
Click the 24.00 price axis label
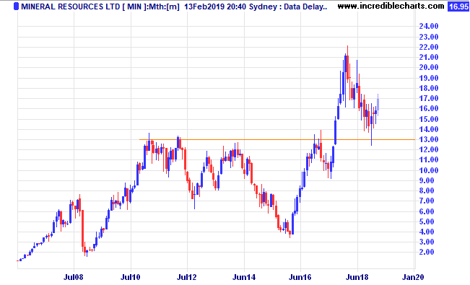429,27
